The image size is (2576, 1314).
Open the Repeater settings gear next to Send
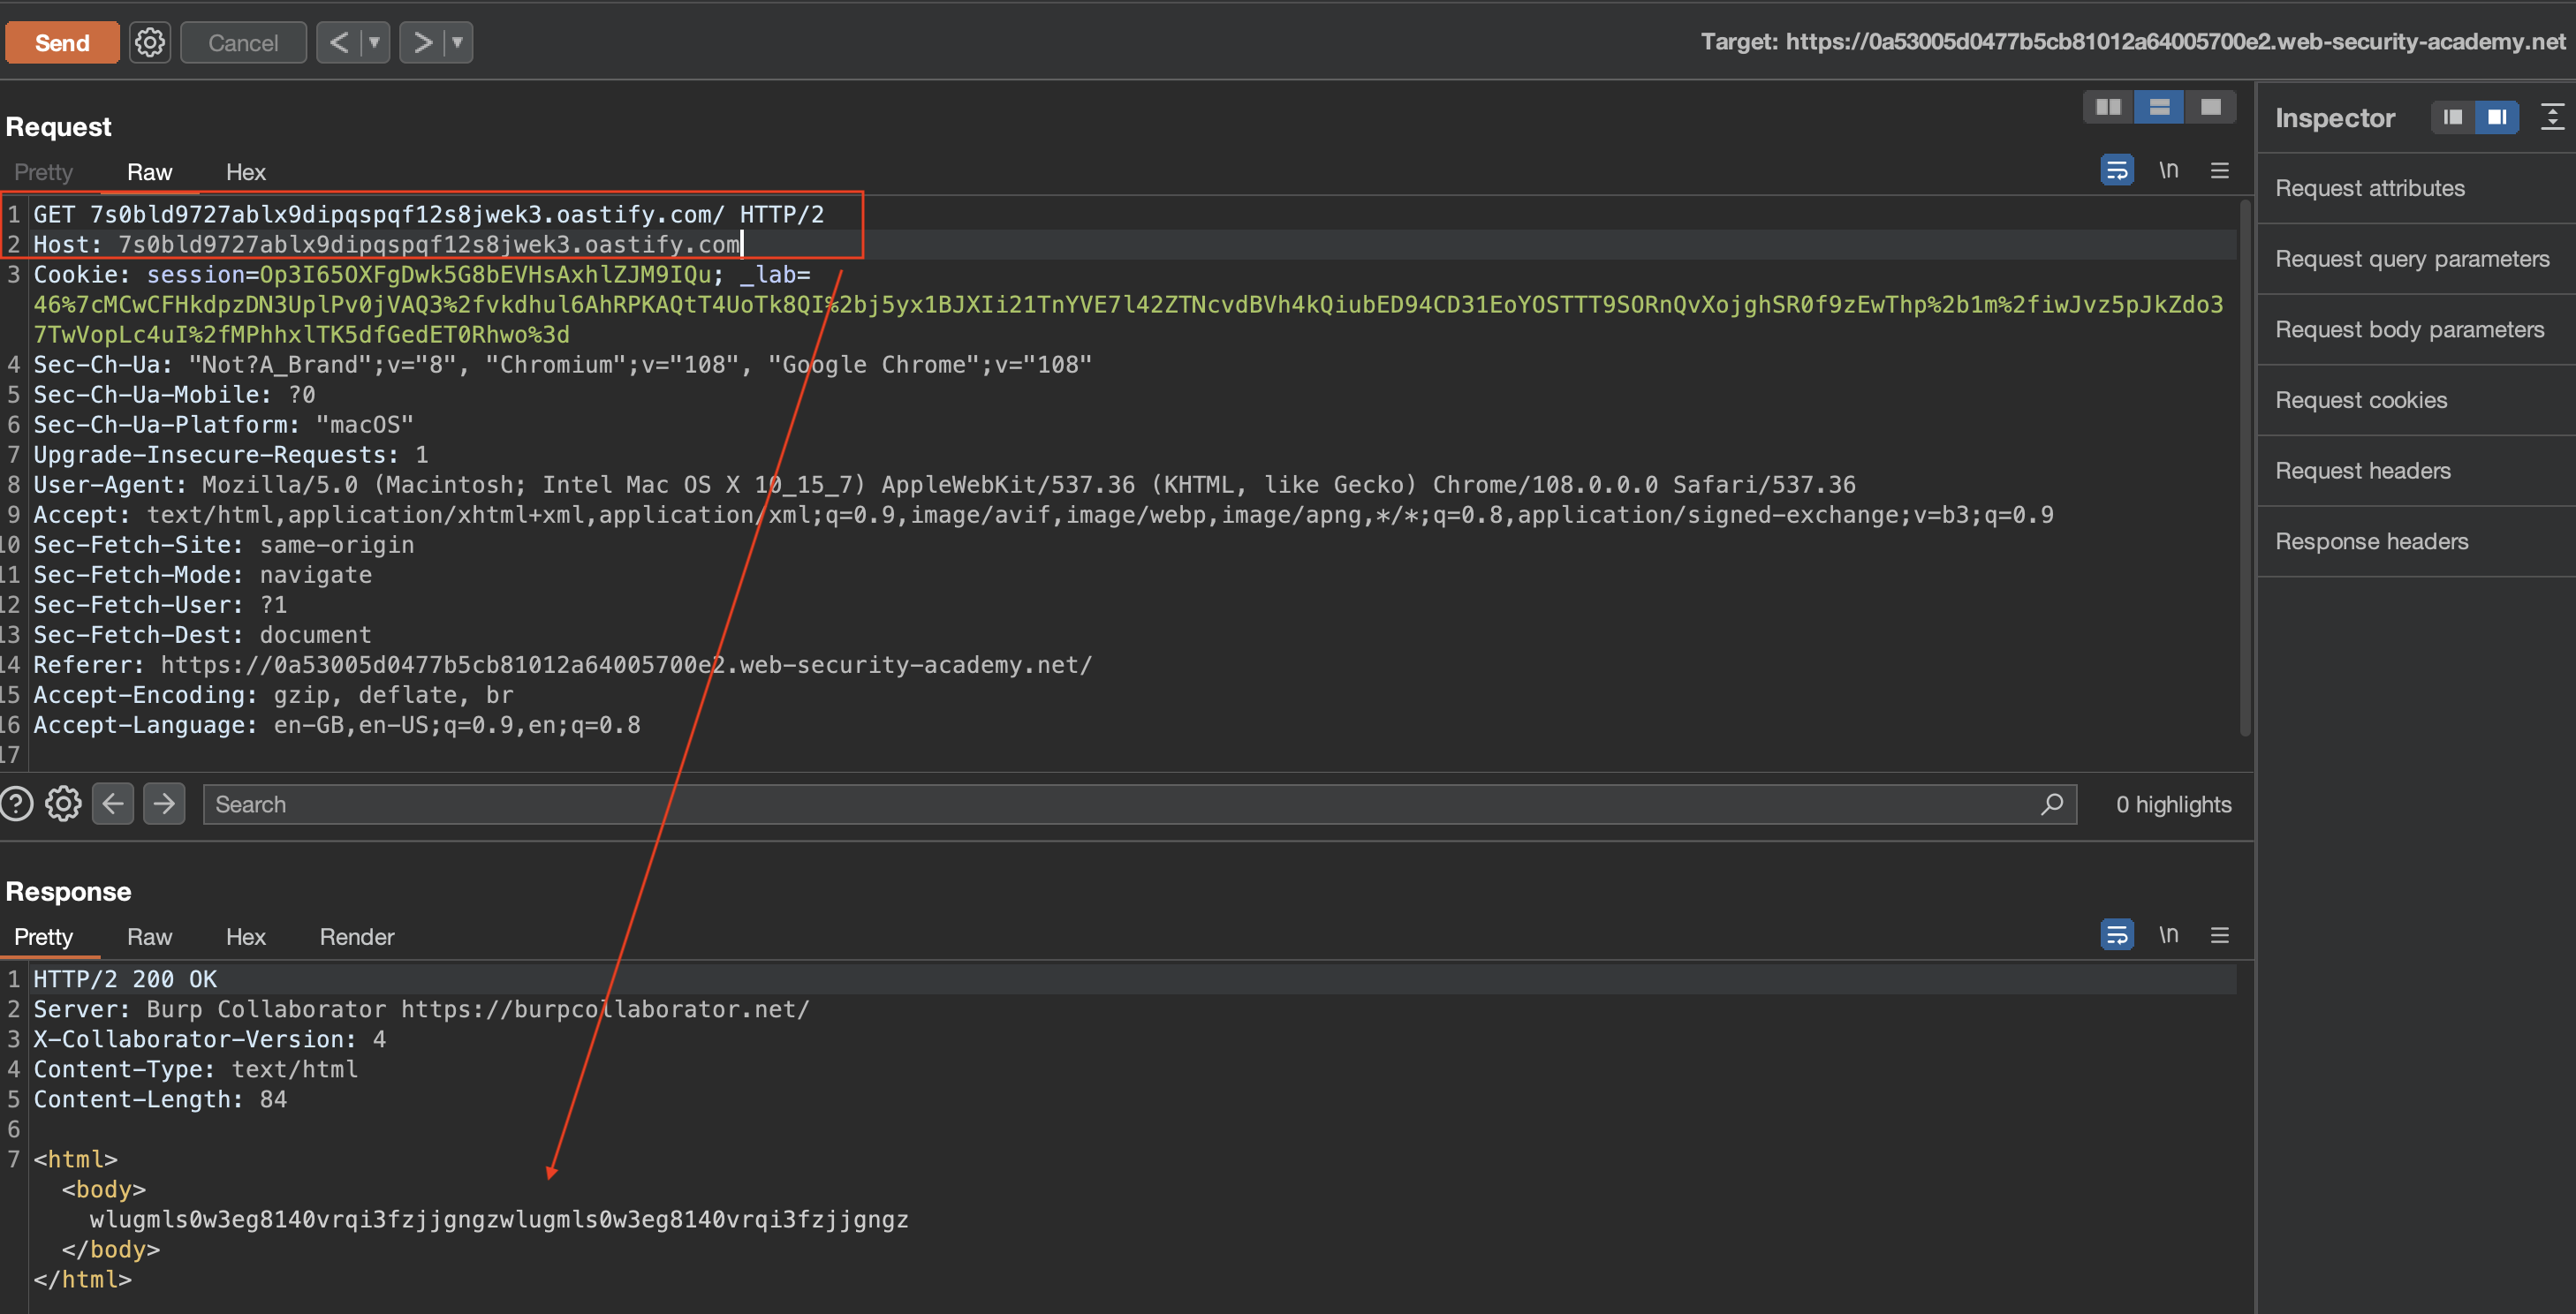[x=150, y=43]
